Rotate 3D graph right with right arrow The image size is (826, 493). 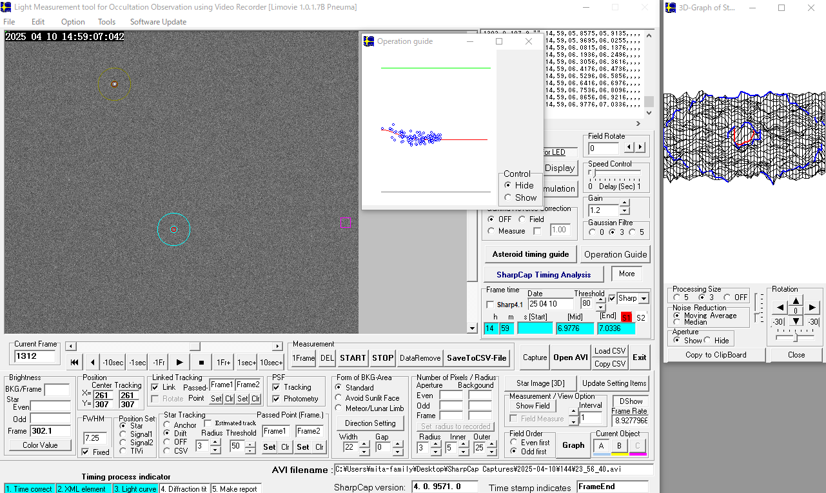(812, 308)
